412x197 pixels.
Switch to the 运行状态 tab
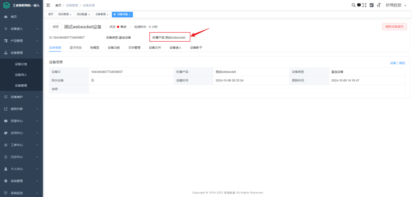pyautogui.click(x=75, y=48)
